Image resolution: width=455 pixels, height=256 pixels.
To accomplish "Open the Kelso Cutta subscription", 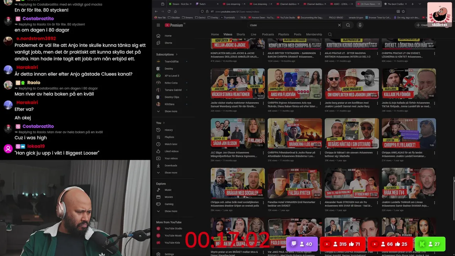I will (171, 83).
